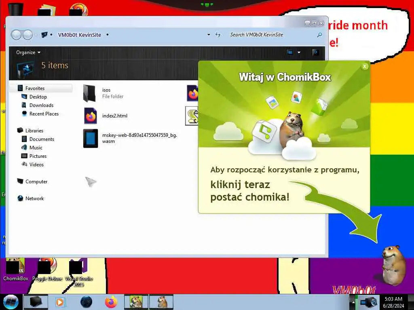The width and height of the screenshot is (414, 310).
Task: Click the '5 items' details text
Action: (x=55, y=65)
